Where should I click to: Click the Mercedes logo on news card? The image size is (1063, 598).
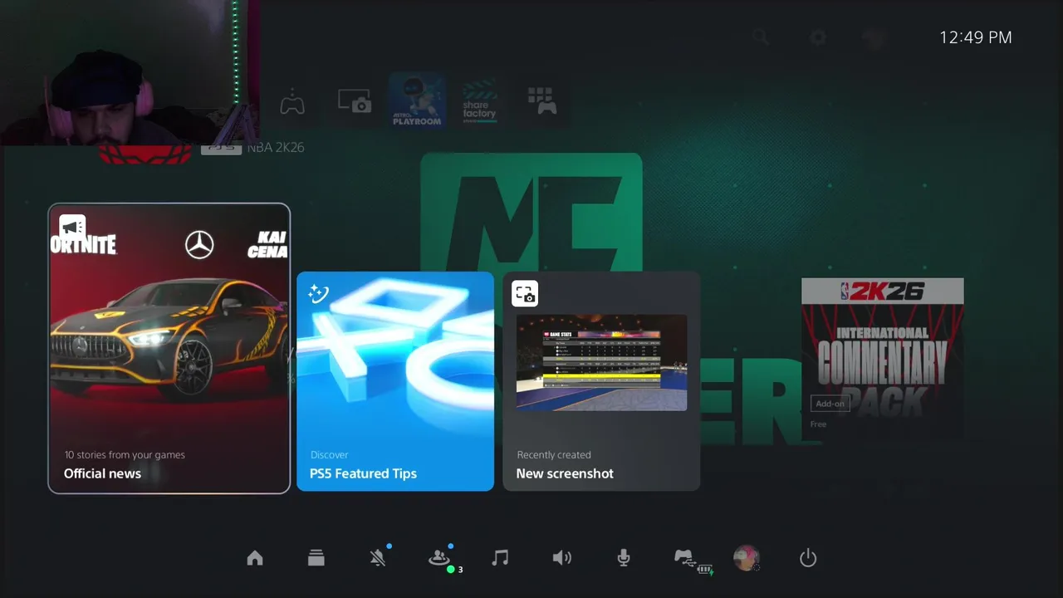pos(199,245)
